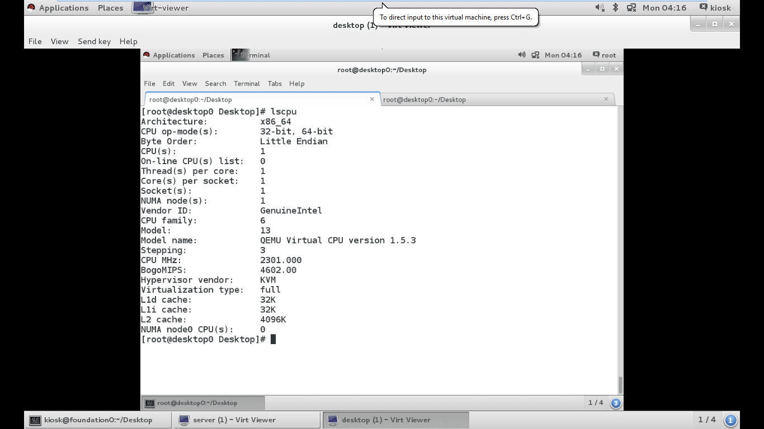Viewport: 764px width, 429px height.
Task: Click the terminal vertical scrollbar
Action: tap(620, 385)
